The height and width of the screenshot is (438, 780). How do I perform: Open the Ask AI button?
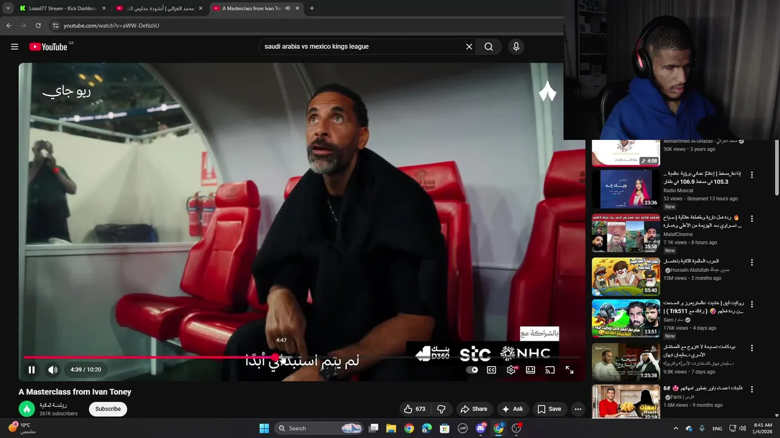pos(512,409)
